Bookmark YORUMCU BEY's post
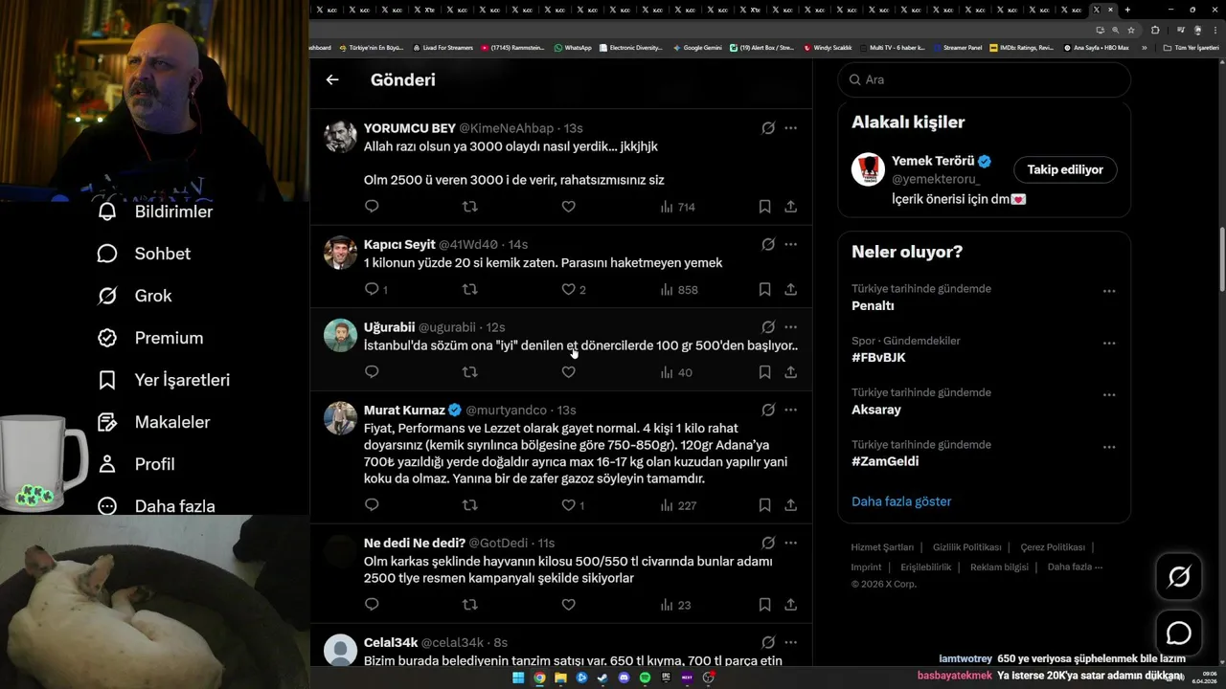The height and width of the screenshot is (689, 1226). (764, 207)
